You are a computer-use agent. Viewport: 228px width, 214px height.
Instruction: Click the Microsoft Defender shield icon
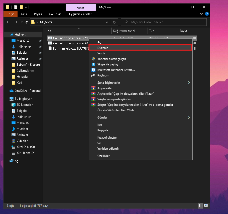click(93, 70)
